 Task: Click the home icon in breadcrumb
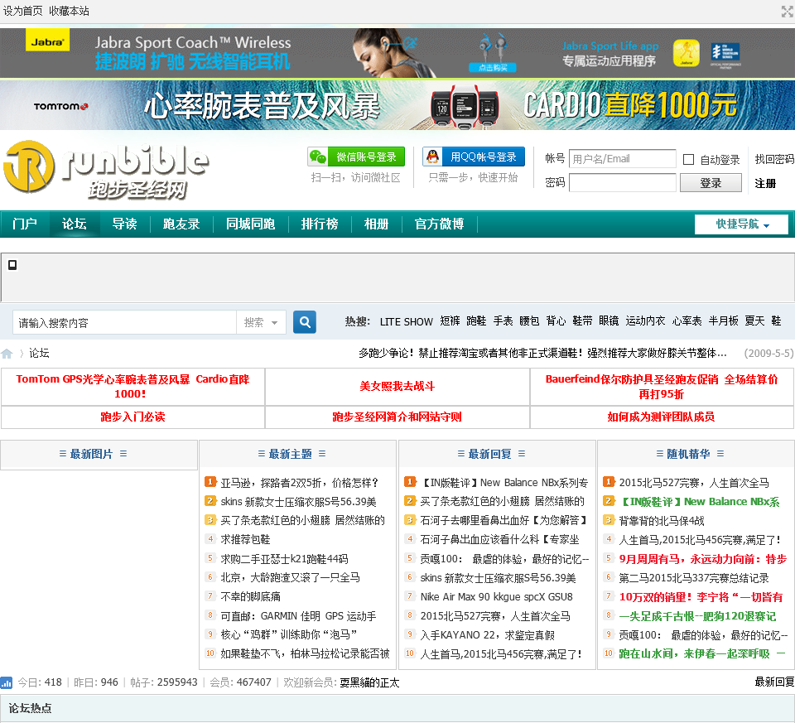click(7, 354)
